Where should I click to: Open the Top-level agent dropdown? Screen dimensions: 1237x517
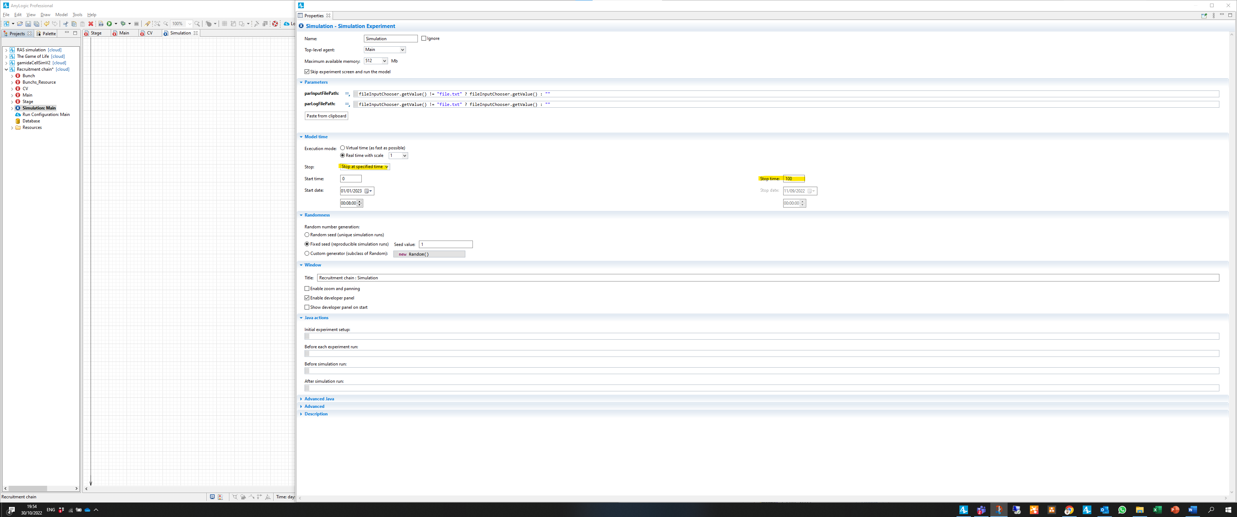(x=385, y=50)
